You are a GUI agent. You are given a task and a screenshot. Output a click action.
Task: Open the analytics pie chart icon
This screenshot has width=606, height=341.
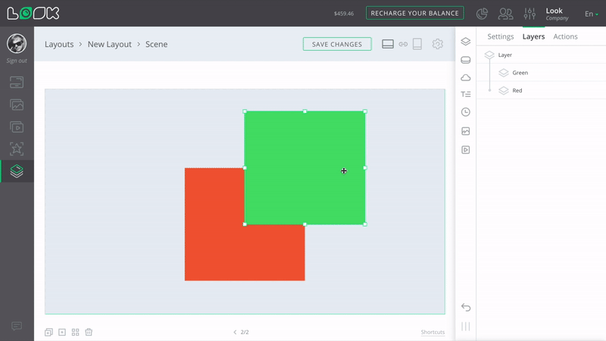482,14
